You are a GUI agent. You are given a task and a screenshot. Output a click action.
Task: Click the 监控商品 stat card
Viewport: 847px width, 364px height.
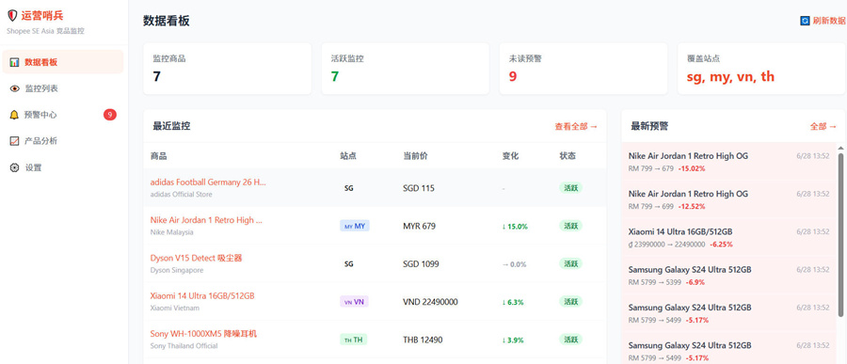click(227, 69)
